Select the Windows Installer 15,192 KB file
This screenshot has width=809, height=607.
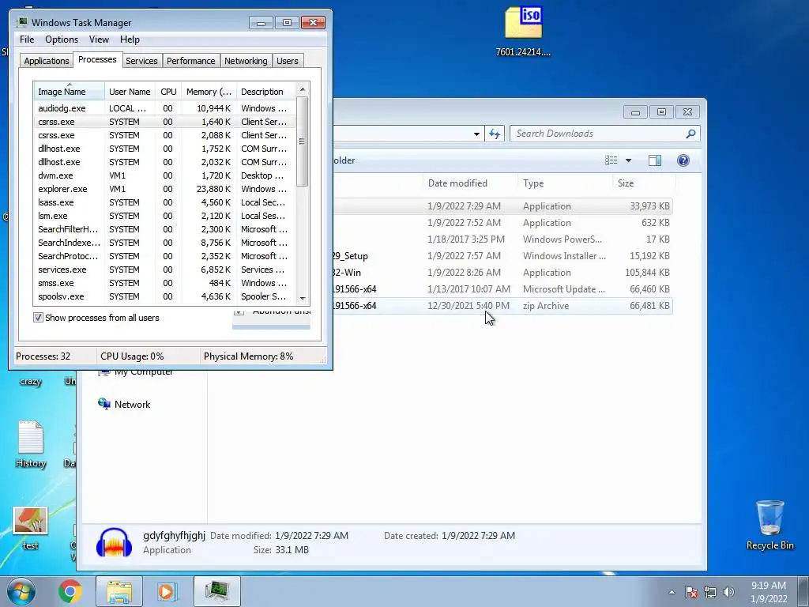[503, 256]
